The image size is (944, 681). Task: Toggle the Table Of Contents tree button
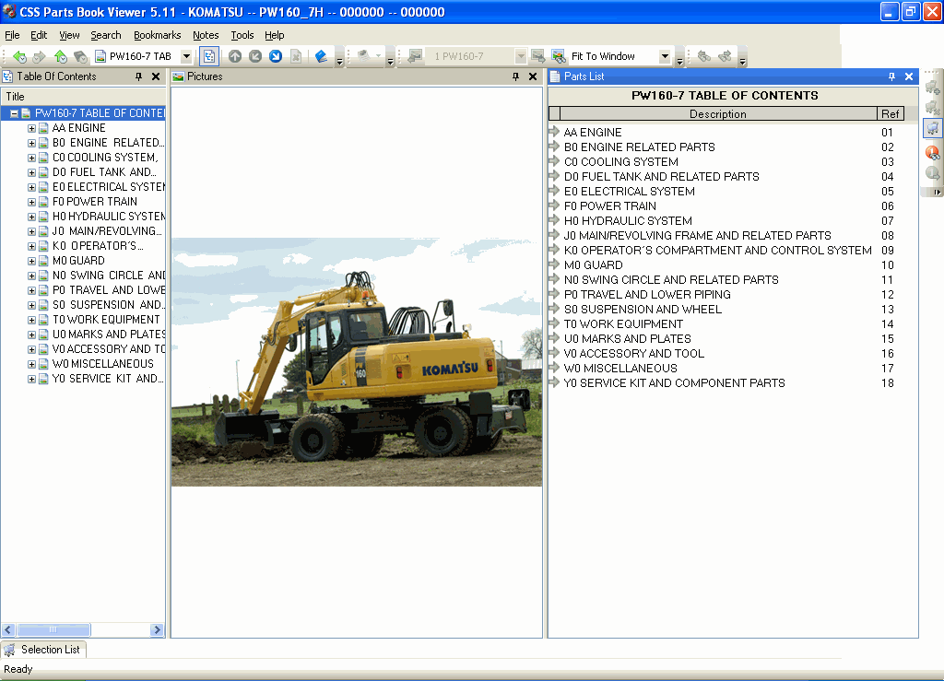[209, 56]
